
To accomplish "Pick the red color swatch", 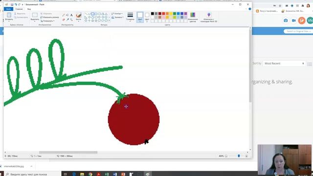I will tap(163, 14).
